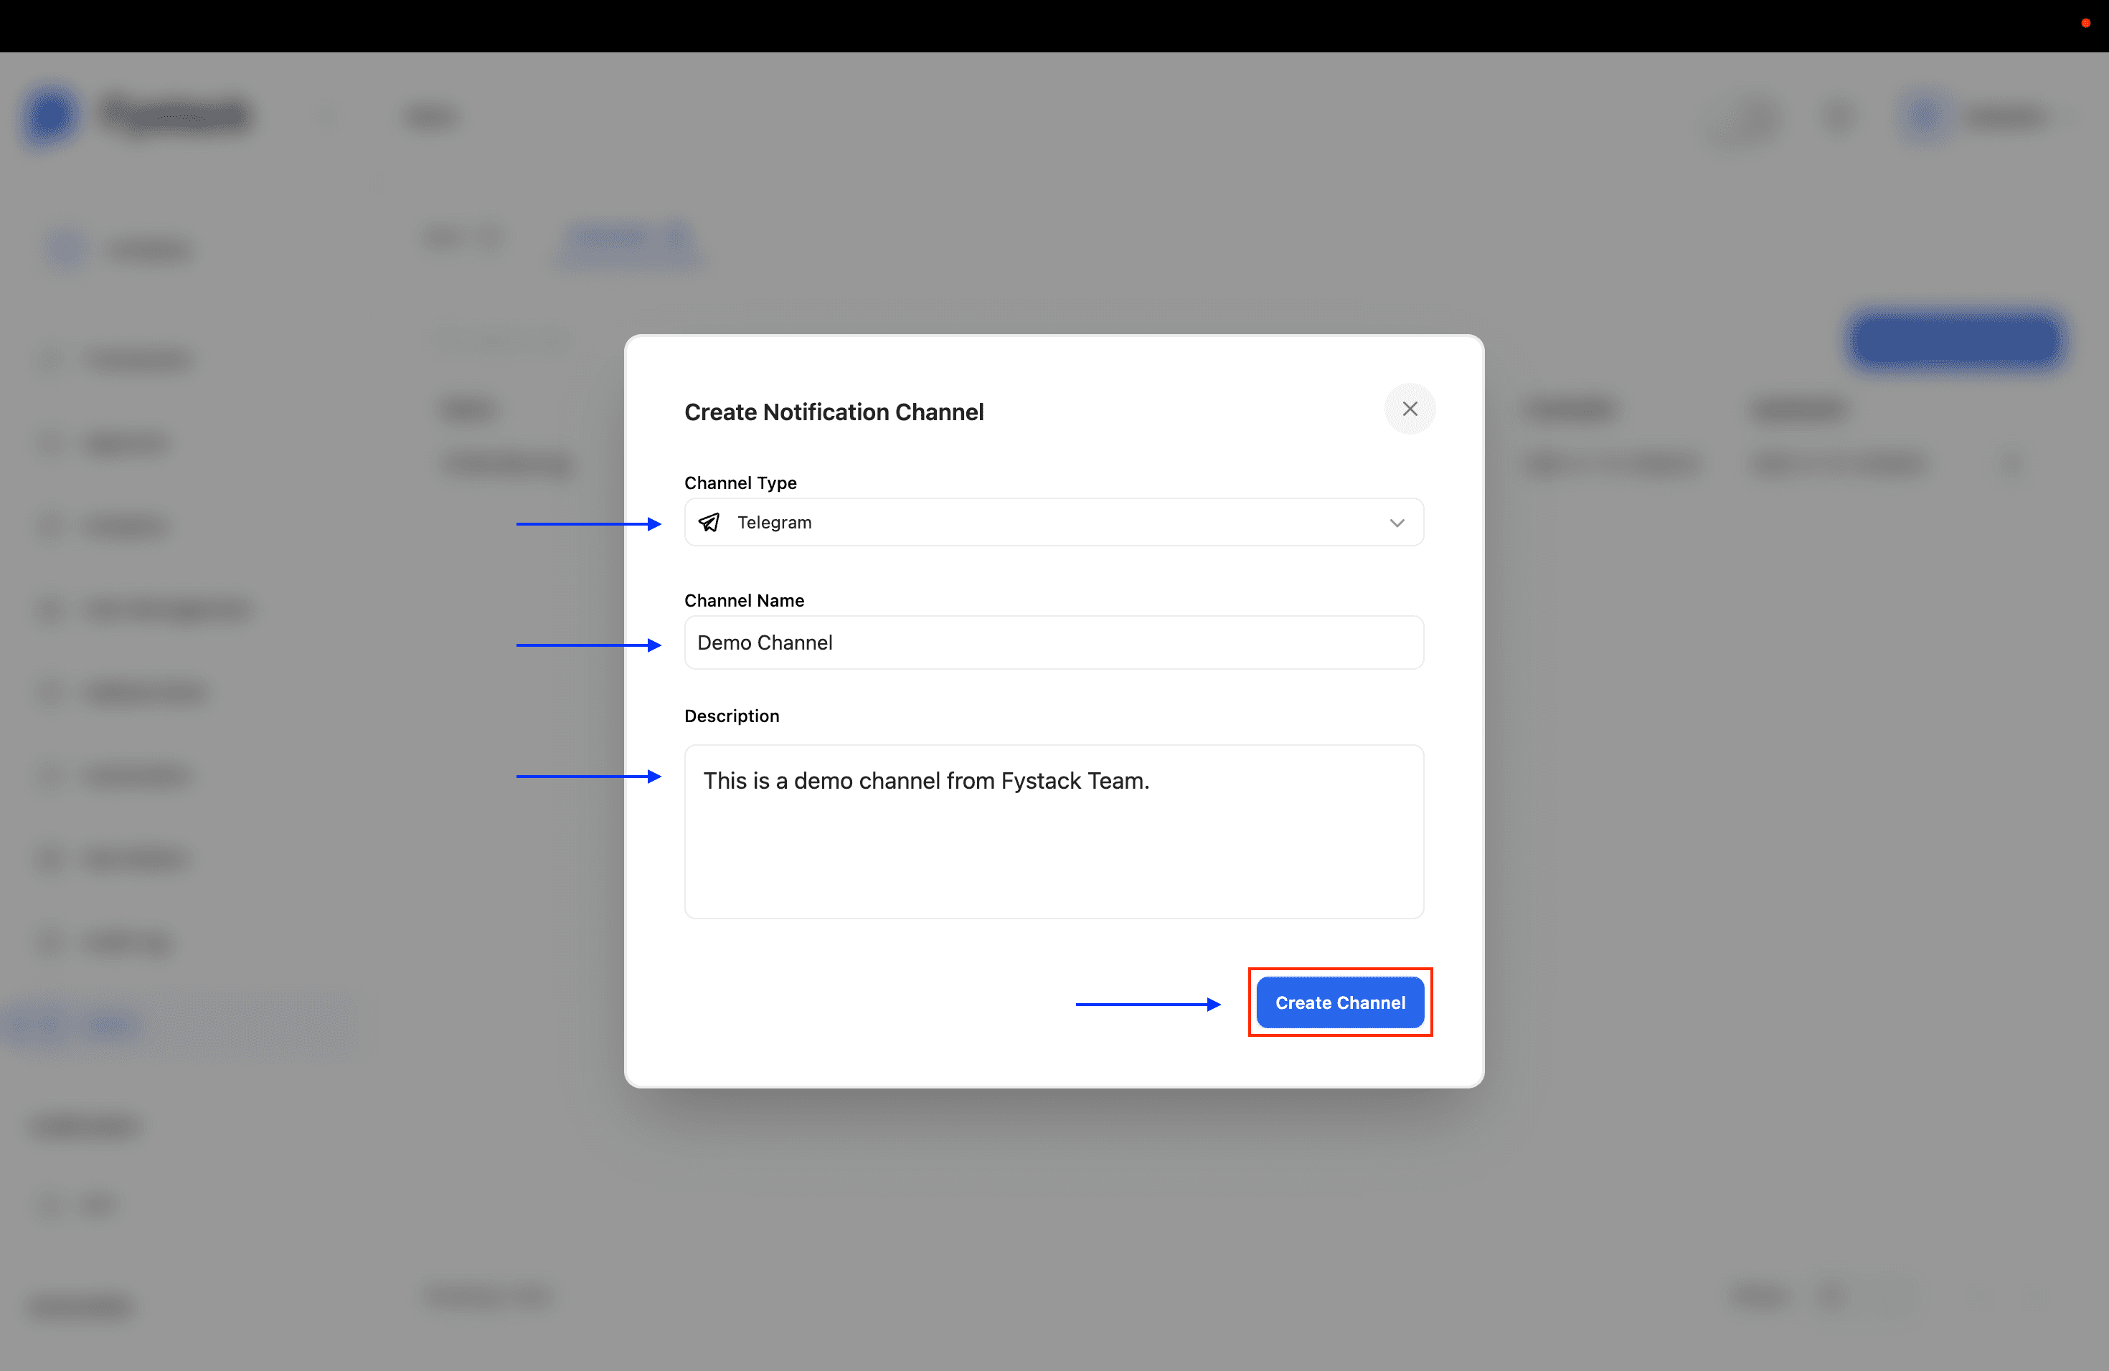Click inside the Description textarea
Image resolution: width=2109 pixels, height=1371 pixels.
click(x=1053, y=831)
